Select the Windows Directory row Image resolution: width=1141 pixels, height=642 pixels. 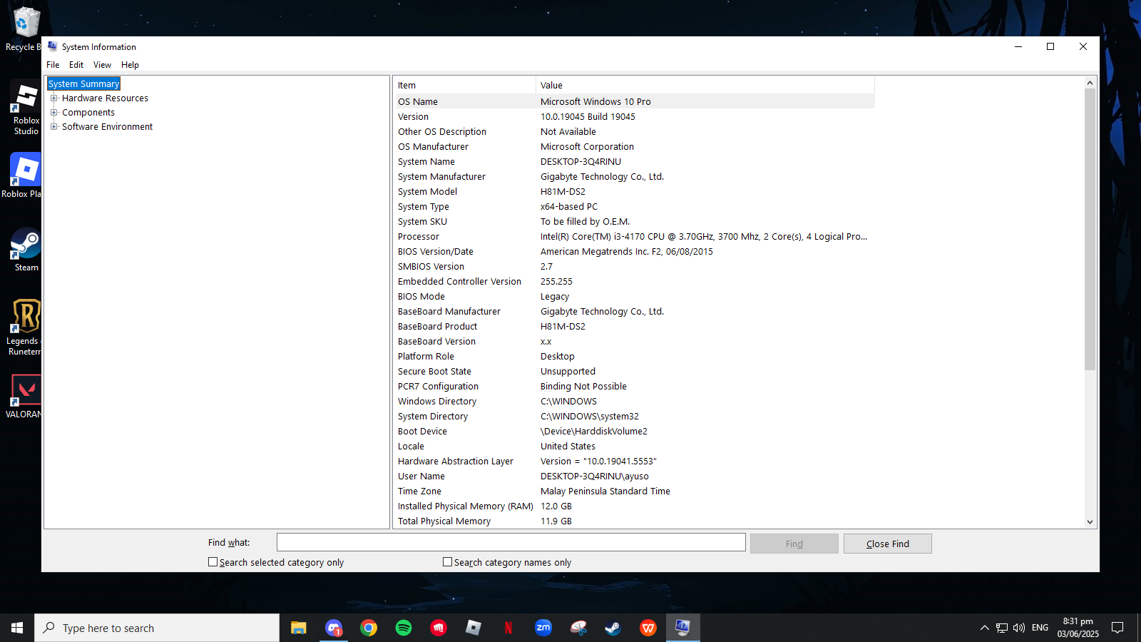[x=634, y=402]
